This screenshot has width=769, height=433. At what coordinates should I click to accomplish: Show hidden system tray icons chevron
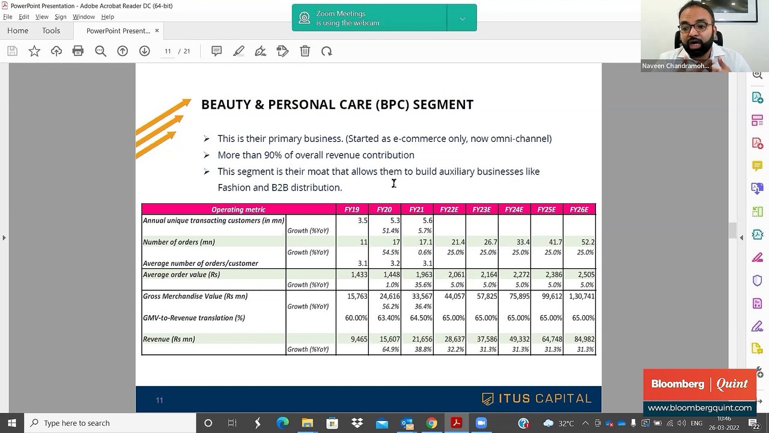[586, 423]
